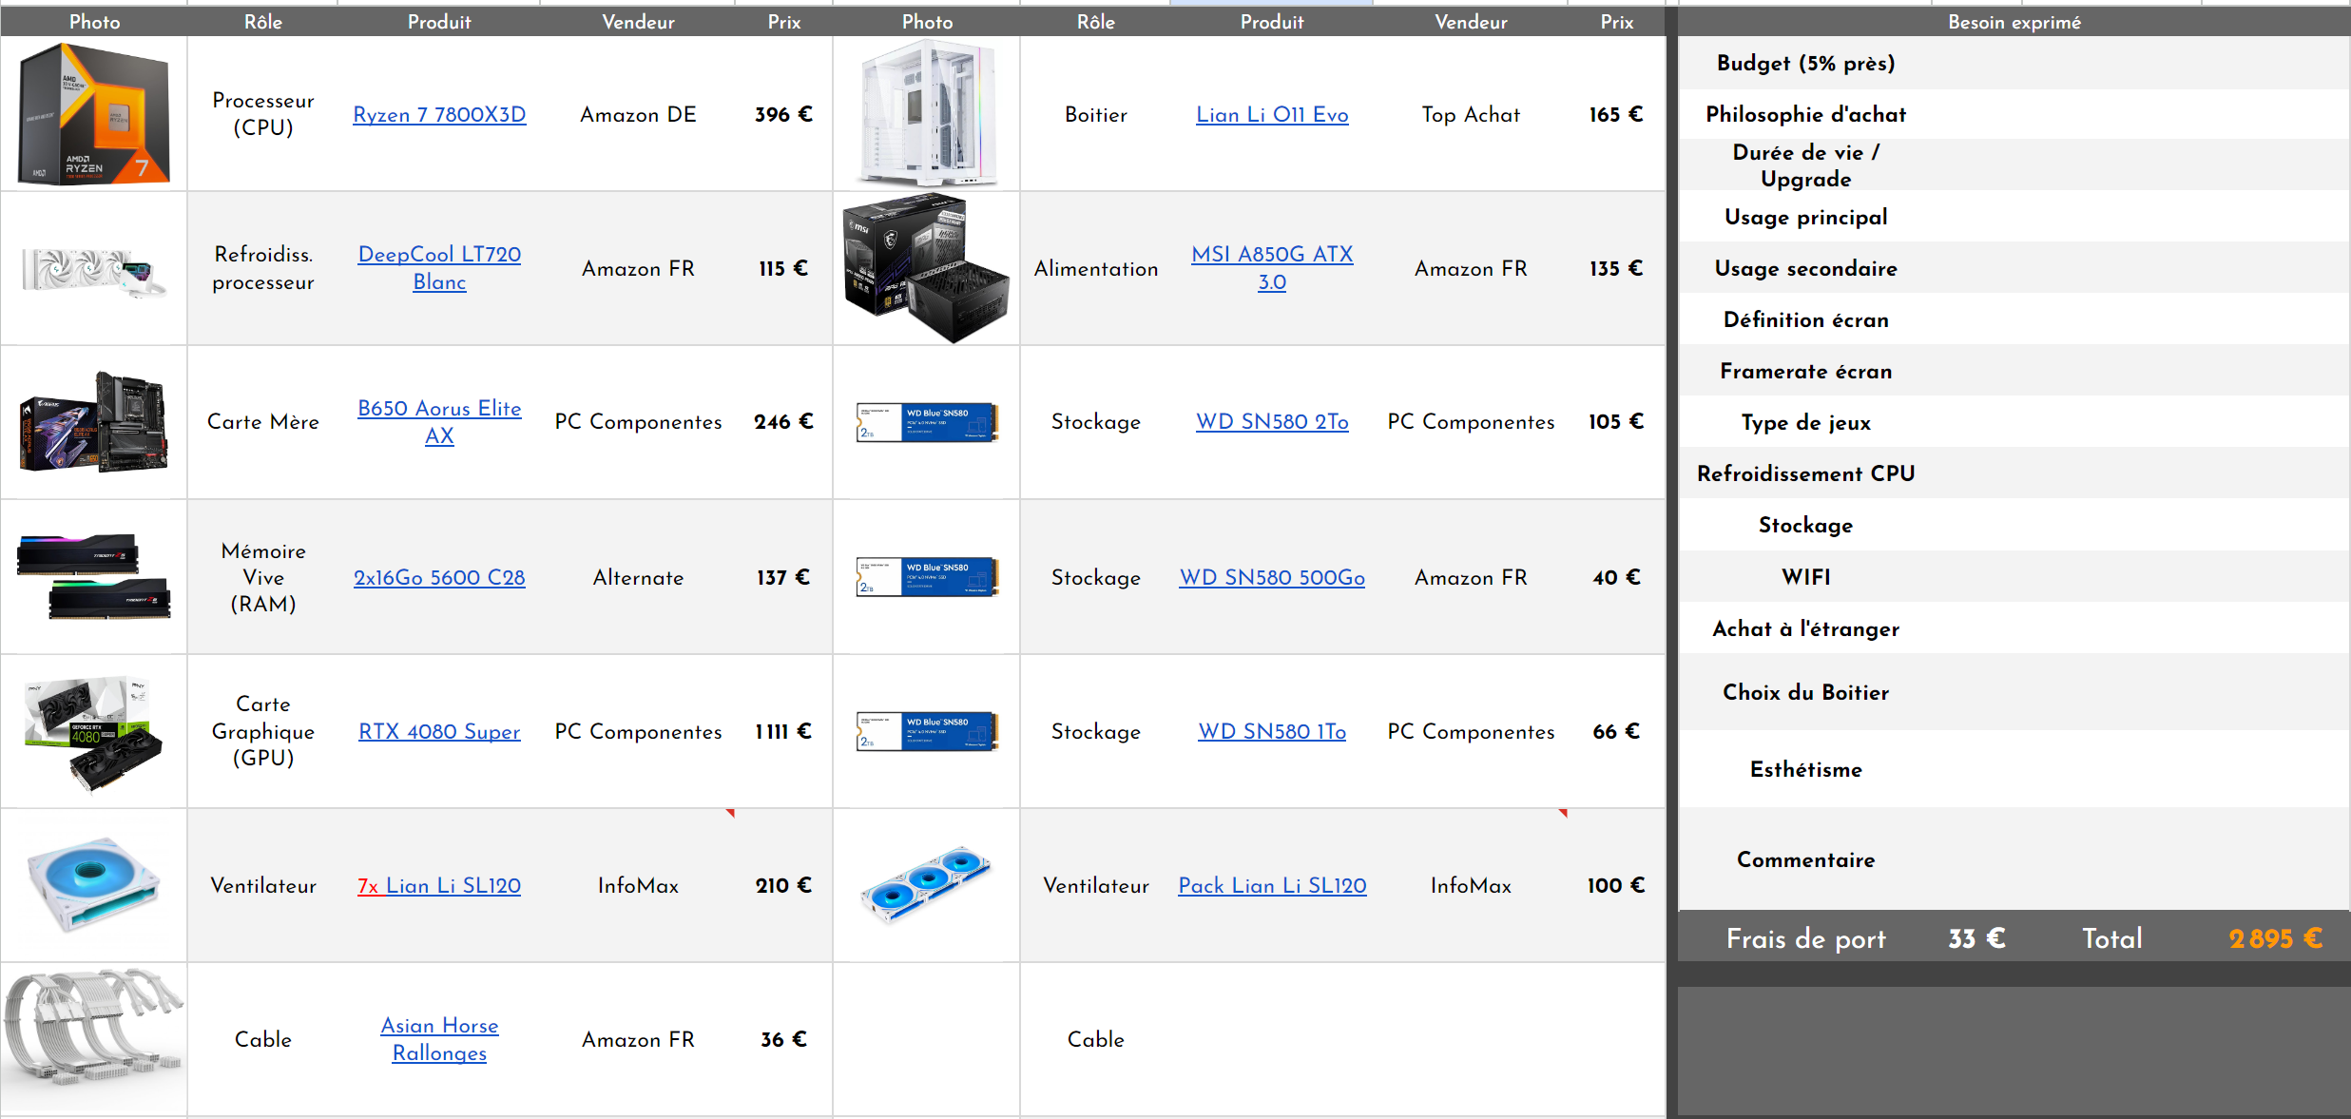Select the RAM memory sticks photo
This screenshot has height=1119, width=2351.
(93, 577)
